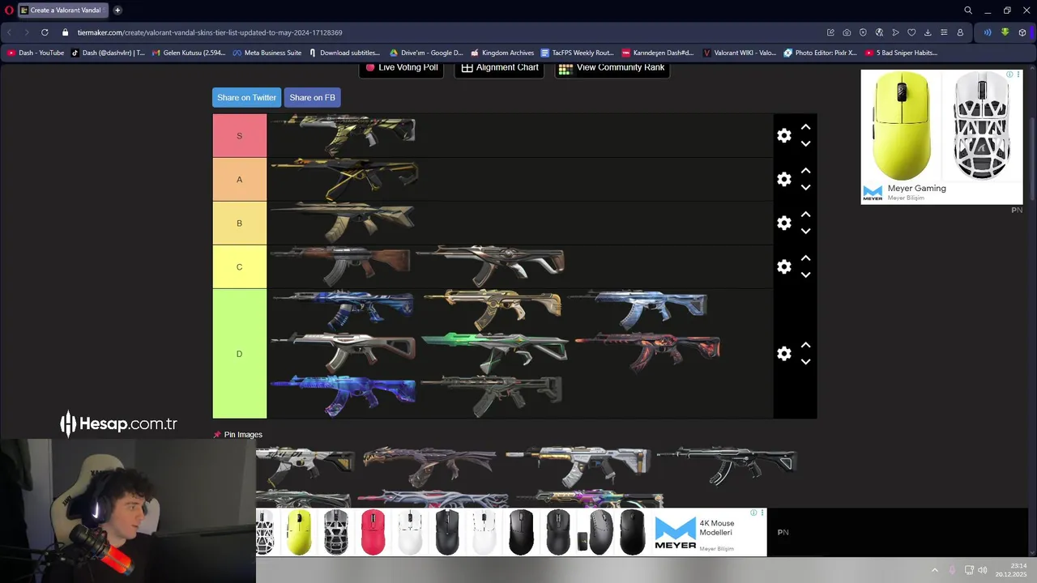The width and height of the screenshot is (1037, 583).
Task: Move D tier row down arrow
Action: click(805, 361)
